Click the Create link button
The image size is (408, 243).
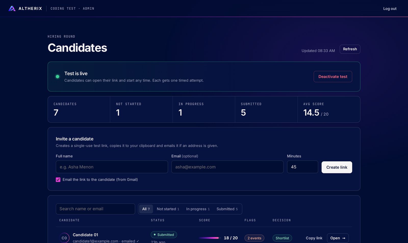coord(337,167)
